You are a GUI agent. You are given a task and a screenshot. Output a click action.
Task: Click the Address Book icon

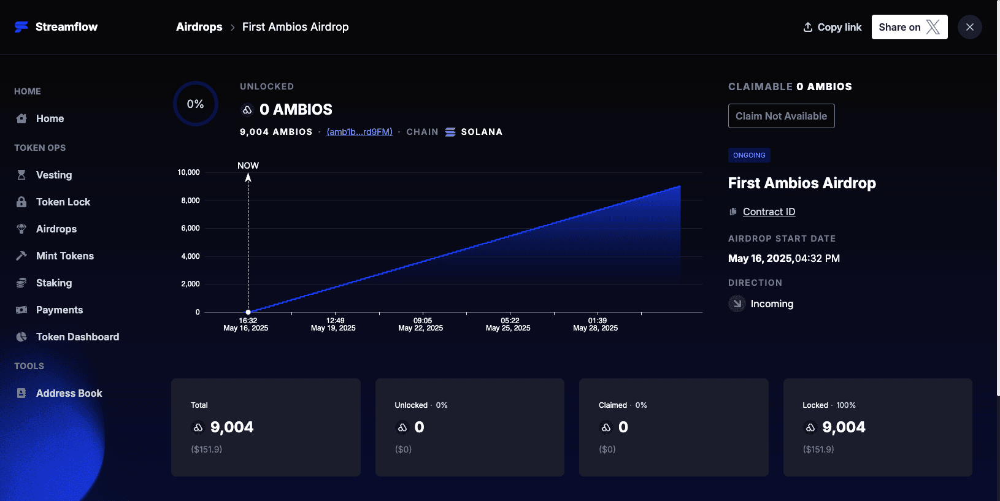tap(21, 393)
